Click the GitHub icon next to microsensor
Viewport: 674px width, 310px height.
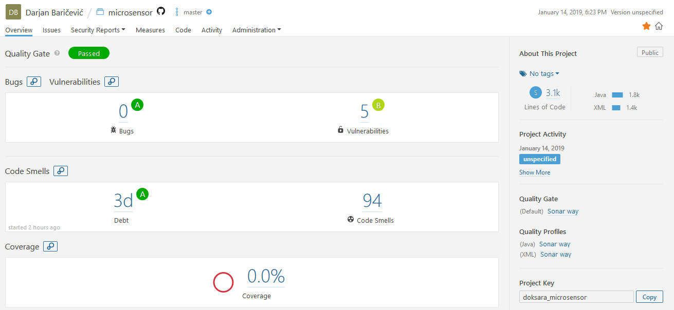coord(161,11)
